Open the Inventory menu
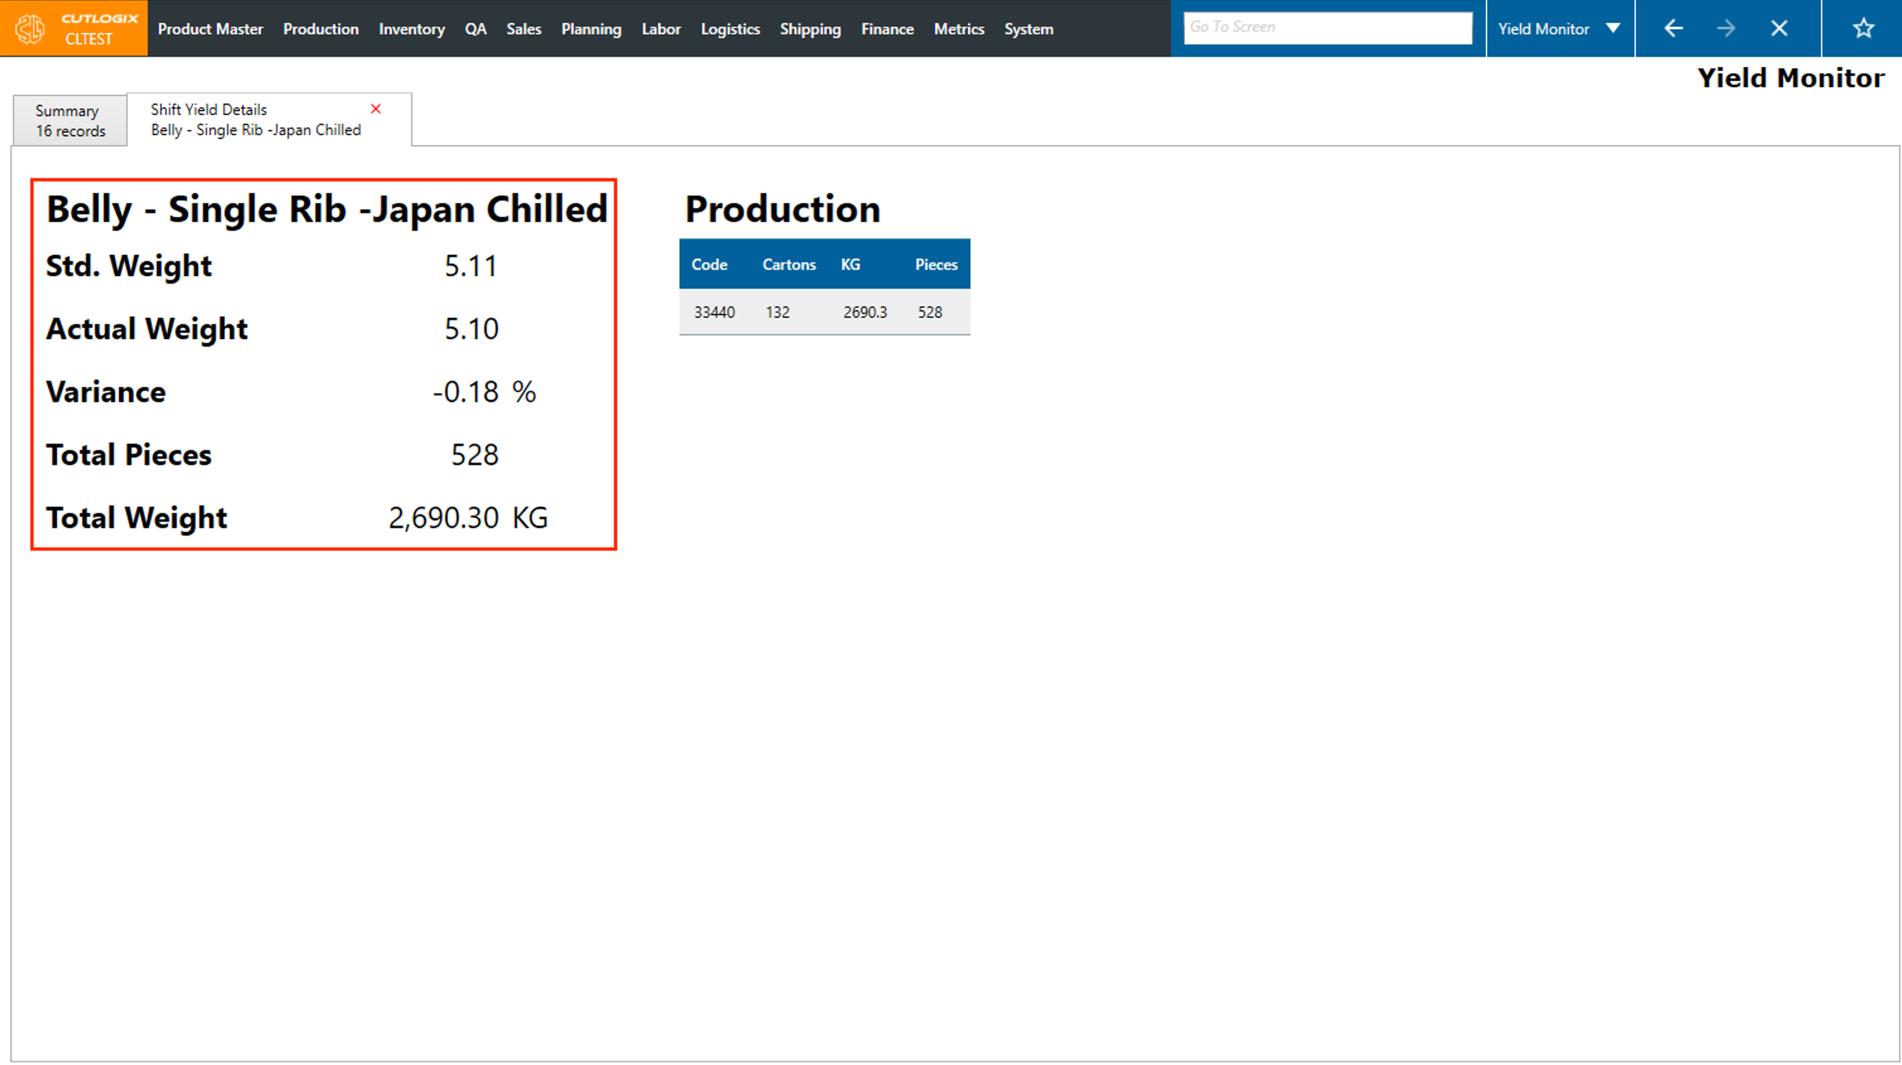 (x=412, y=29)
